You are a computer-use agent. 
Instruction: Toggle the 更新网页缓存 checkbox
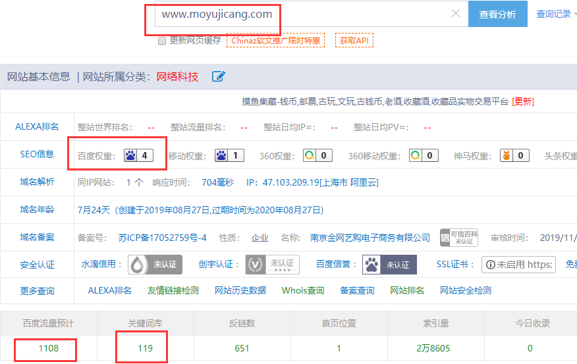(x=162, y=41)
